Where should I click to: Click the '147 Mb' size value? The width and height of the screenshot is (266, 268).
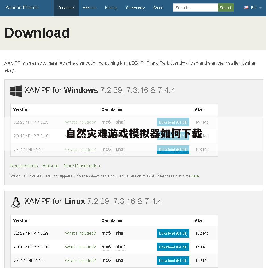(x=202, y=122)
